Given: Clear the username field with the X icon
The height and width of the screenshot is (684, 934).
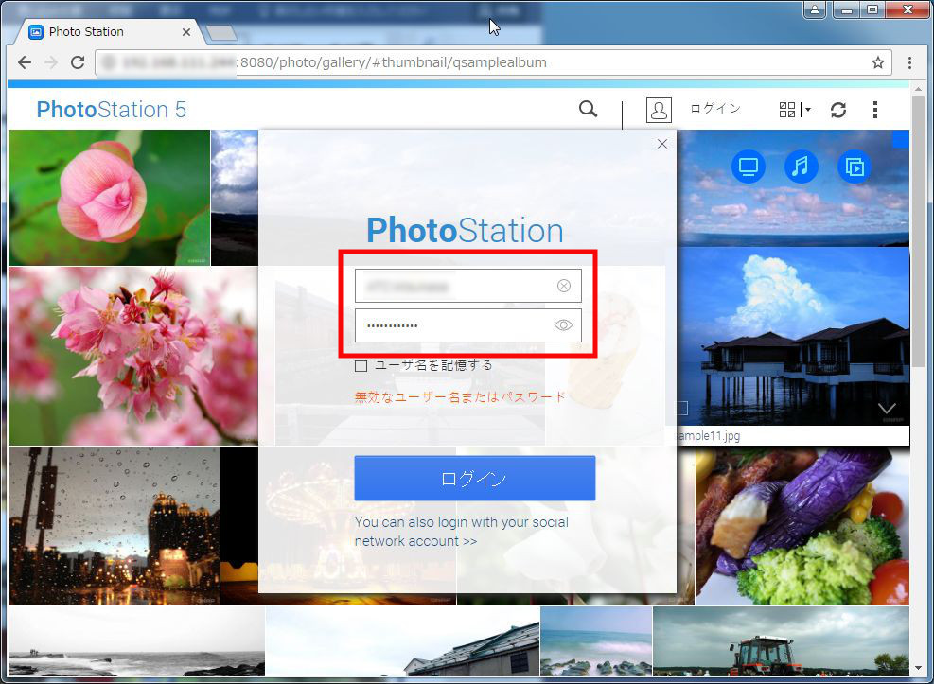Looking at the screenshot, I should click(563, 286).
